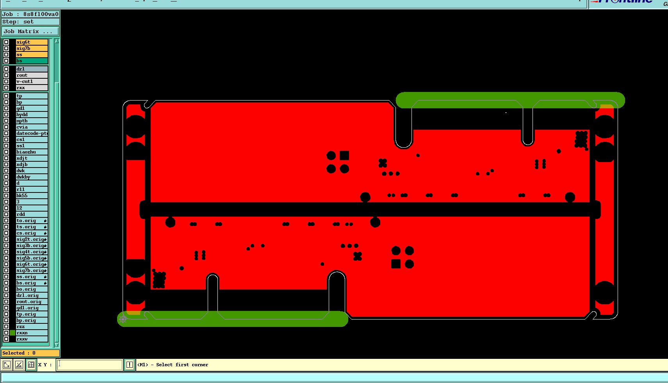This screenshot has height=383, width=668.
Task: Toggle the drl layer display checkbox
Action: coord(6,69)
